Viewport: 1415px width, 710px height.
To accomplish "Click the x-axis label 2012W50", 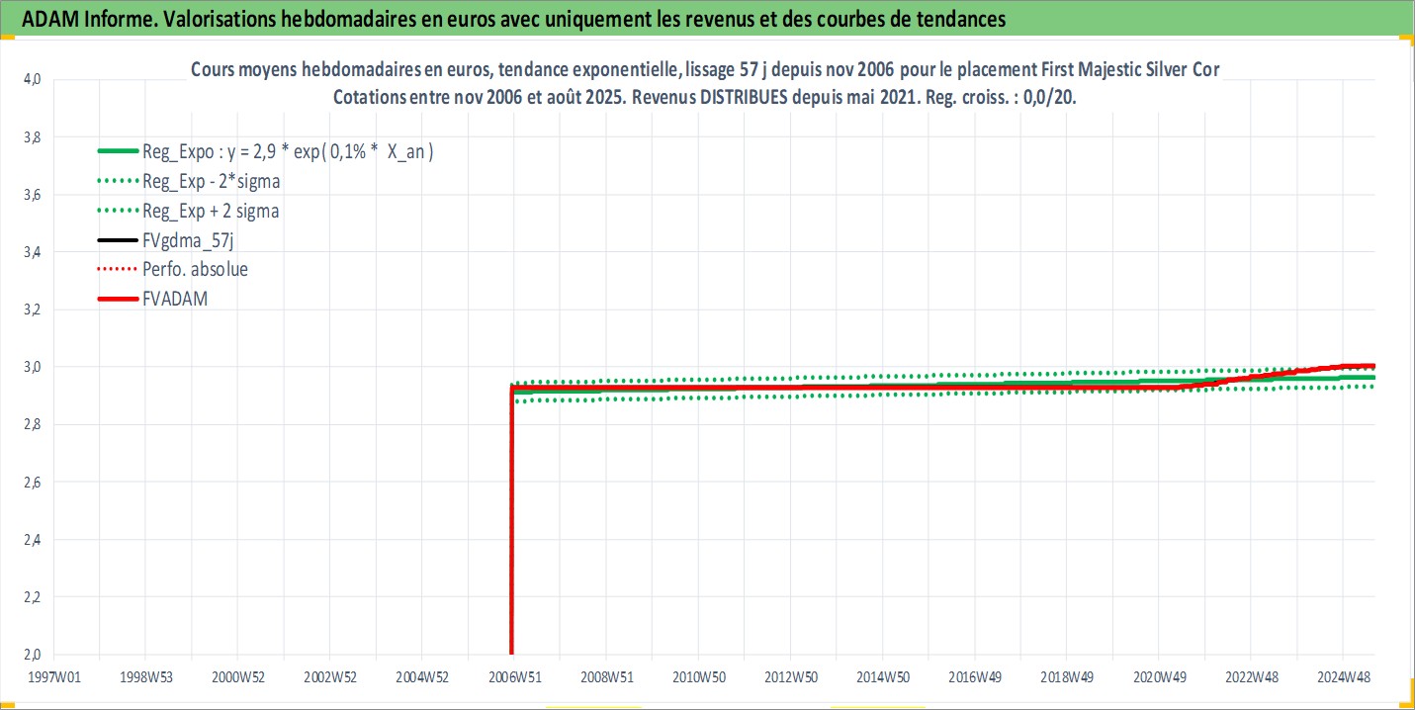I will click(x=791, y=677).
